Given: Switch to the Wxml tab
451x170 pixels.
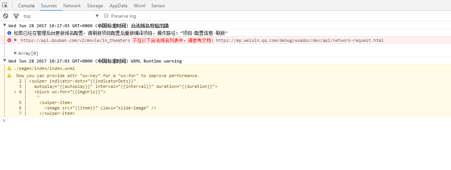Looking at the screenshot, I should (139, 6).
